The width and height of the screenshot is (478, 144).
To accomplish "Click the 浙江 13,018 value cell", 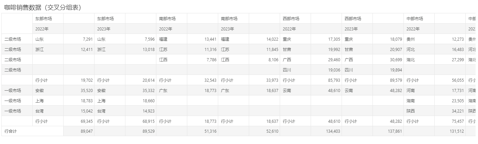I will pyautogui.click(x=141, y=49).
